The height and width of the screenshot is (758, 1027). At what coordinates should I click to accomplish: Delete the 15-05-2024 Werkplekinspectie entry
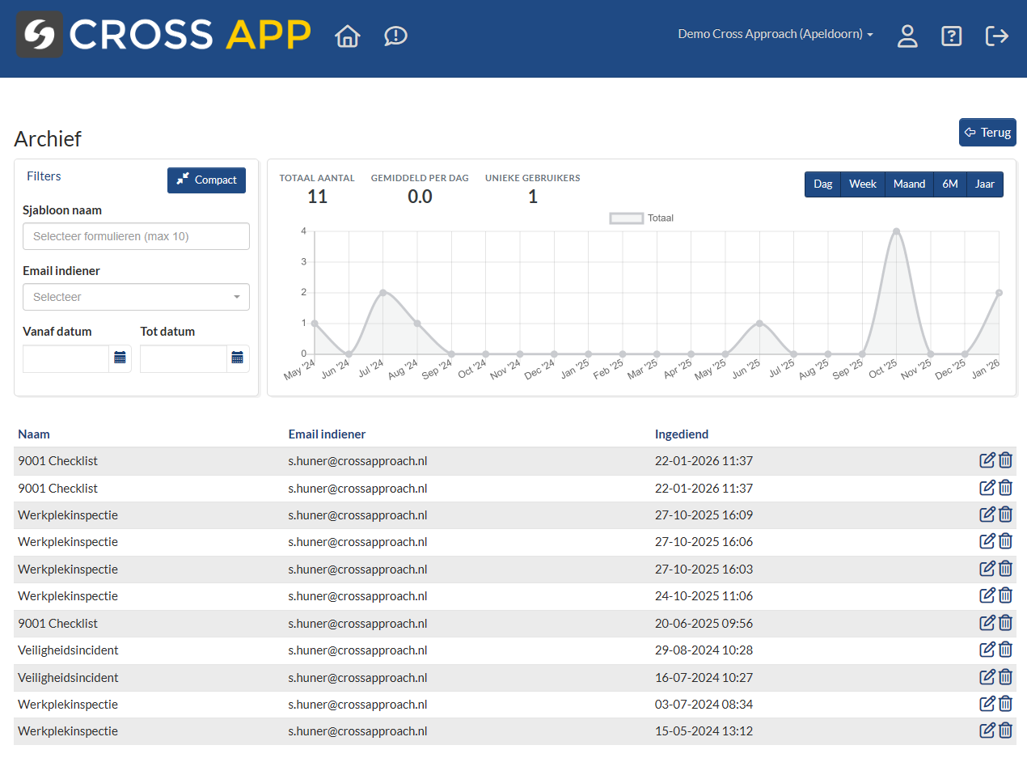(1005, 730)
